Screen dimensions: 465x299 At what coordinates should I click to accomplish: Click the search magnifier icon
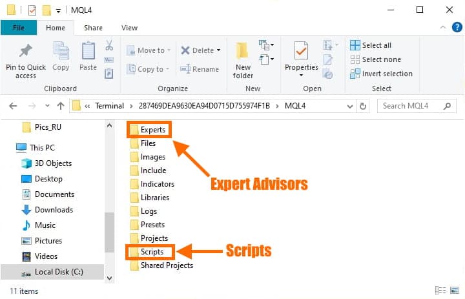tap(447, 106)
